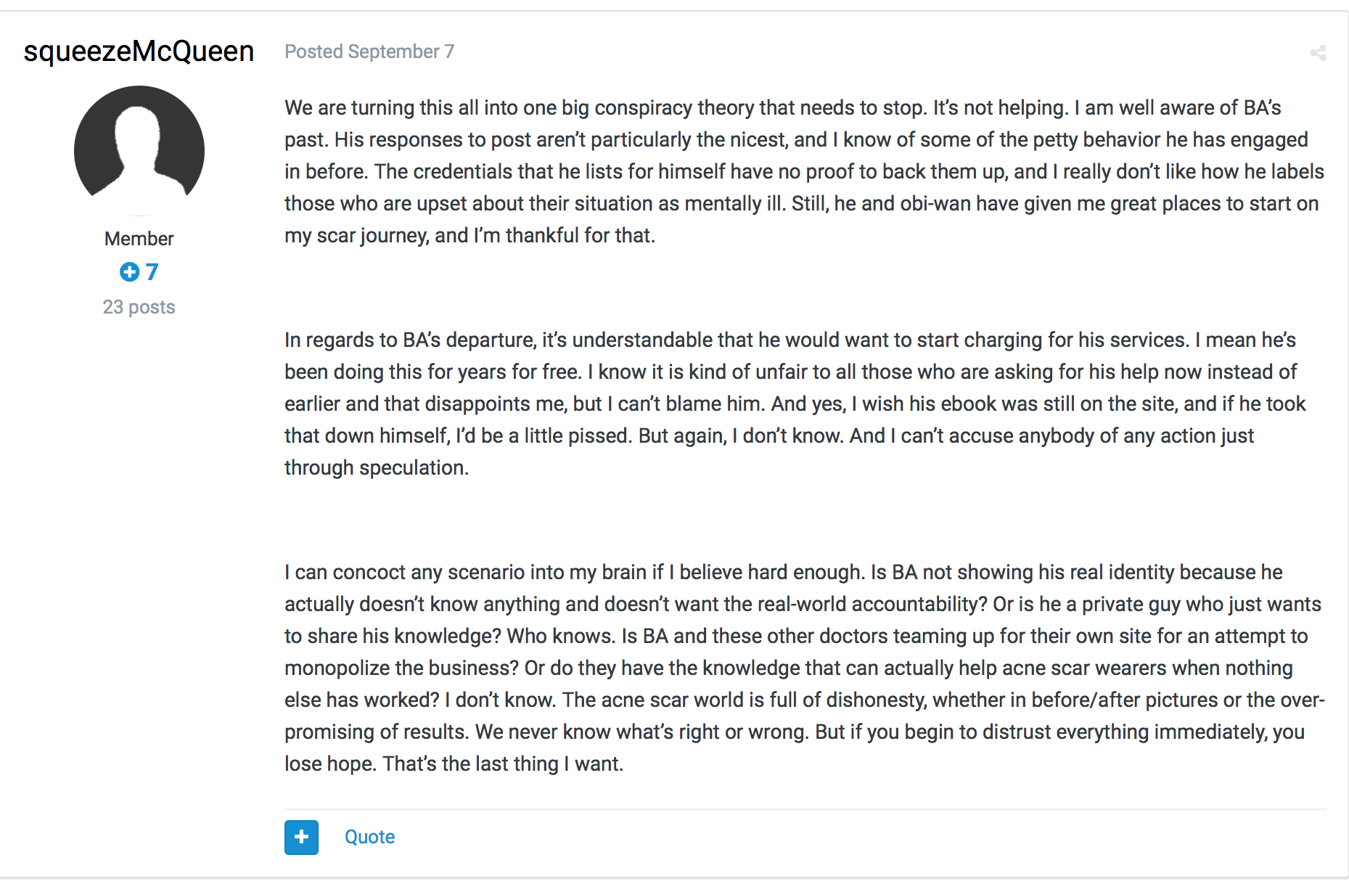Click the 'Member' group label
The width and height of the screenshot is (1349, 884).
pos(139,239)
